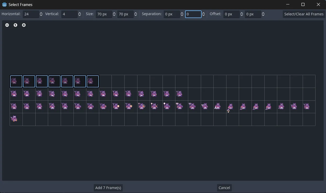326x193 pixels.
Task: Click the stepper of the second Offset field
Action: 263,14
